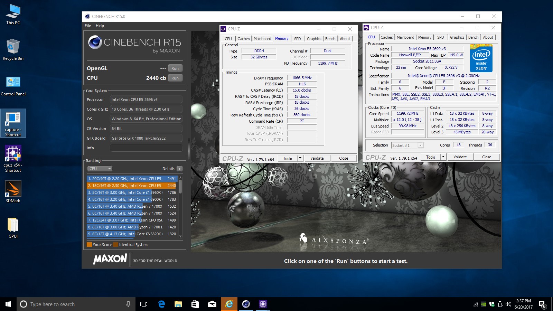Select ranking row 7 12C/24T Xeon X56
The image size is (553, 311).
tap(132, 220)
